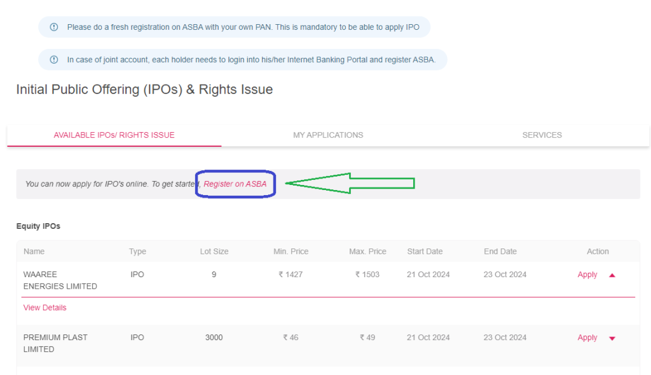
Task: Click the info icon beside the ASBA registration notice
Action: [53, 27]
